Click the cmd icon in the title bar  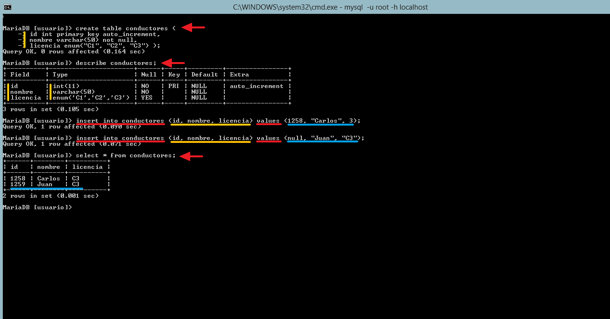click(8, 7)
